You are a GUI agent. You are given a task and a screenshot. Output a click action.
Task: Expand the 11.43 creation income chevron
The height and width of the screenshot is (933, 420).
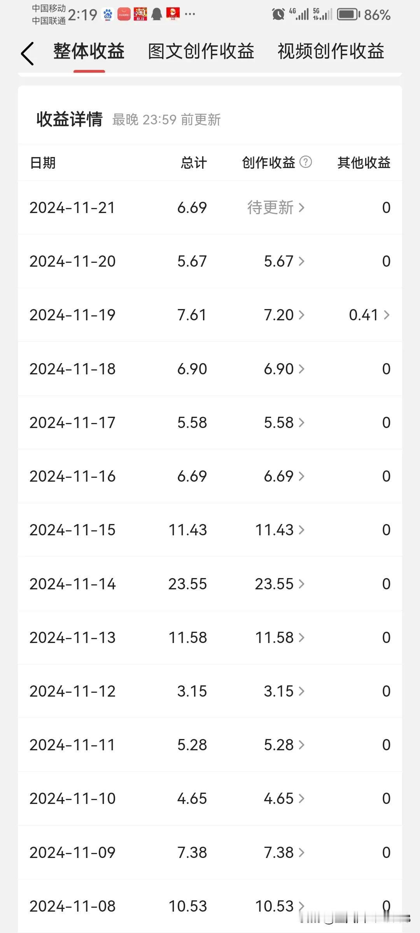[x=301, y=530]
